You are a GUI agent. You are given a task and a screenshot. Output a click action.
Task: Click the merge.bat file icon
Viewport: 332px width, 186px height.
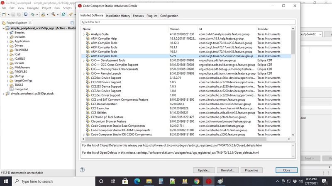(12, 89)
